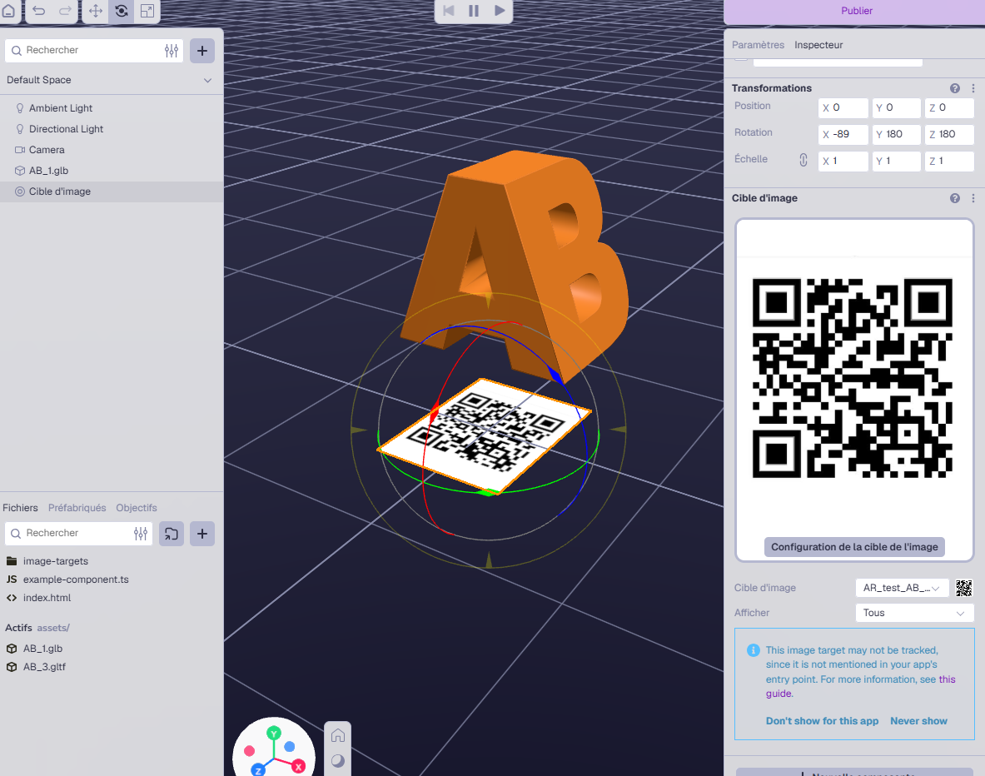Select Cible d'image in hierarchy

point(112,192)
